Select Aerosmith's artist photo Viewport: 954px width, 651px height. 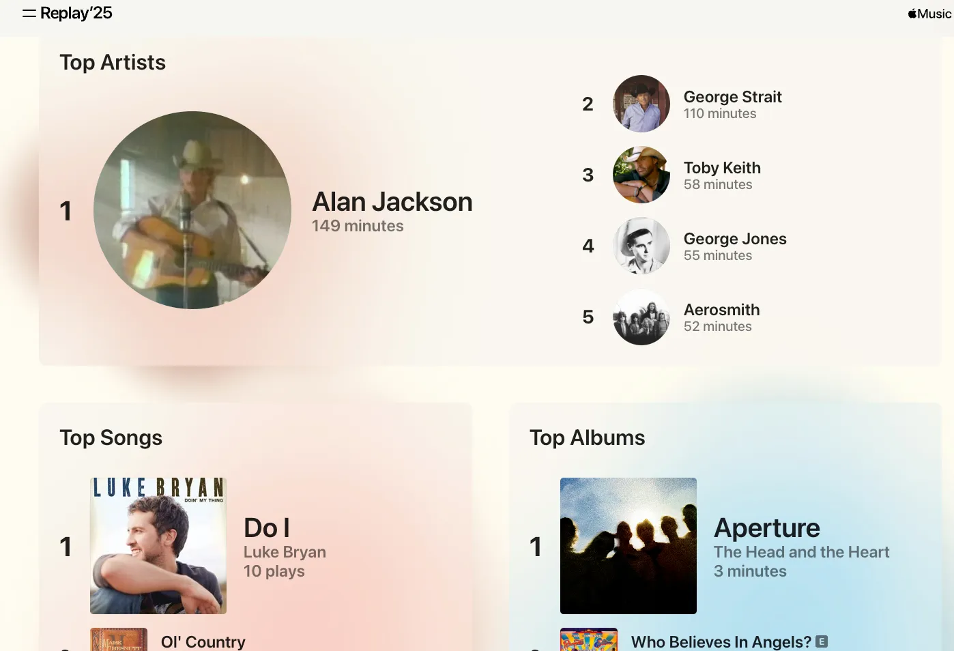(641, 317)
